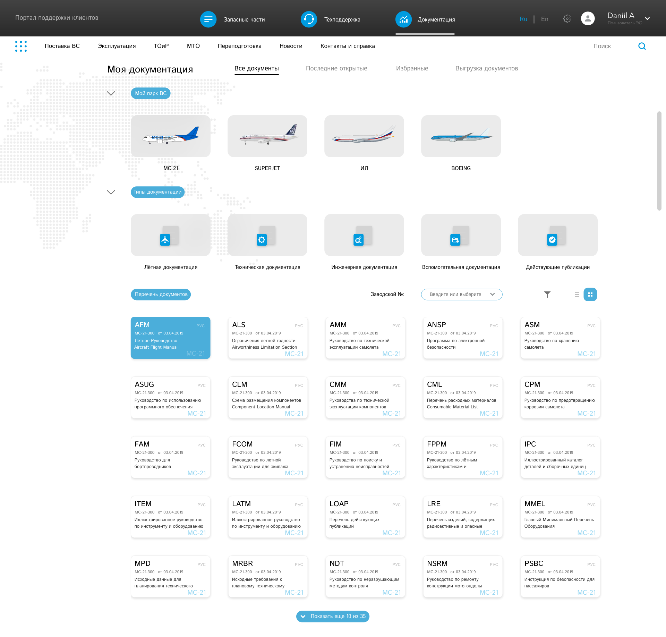Open the ASM document card
This screenshot has height=637, width=666.
click(x=560, y=338)
